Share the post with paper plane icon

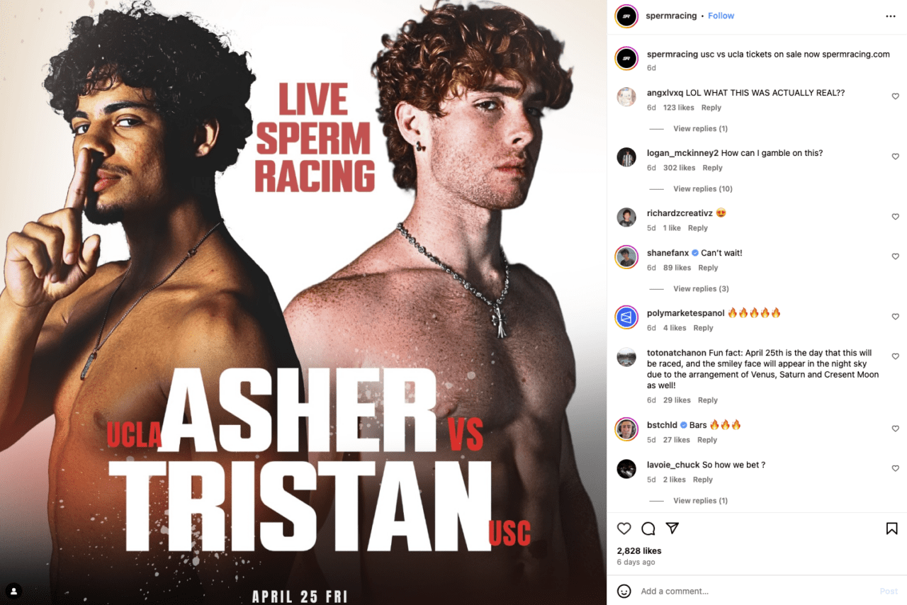pyautogui.click(x=672, y=528)
